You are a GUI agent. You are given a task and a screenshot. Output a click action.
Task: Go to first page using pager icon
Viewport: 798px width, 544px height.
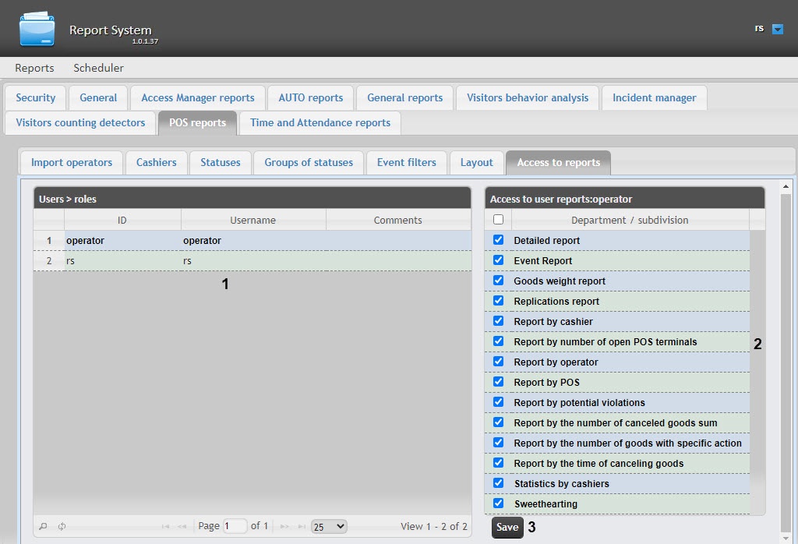165,527
